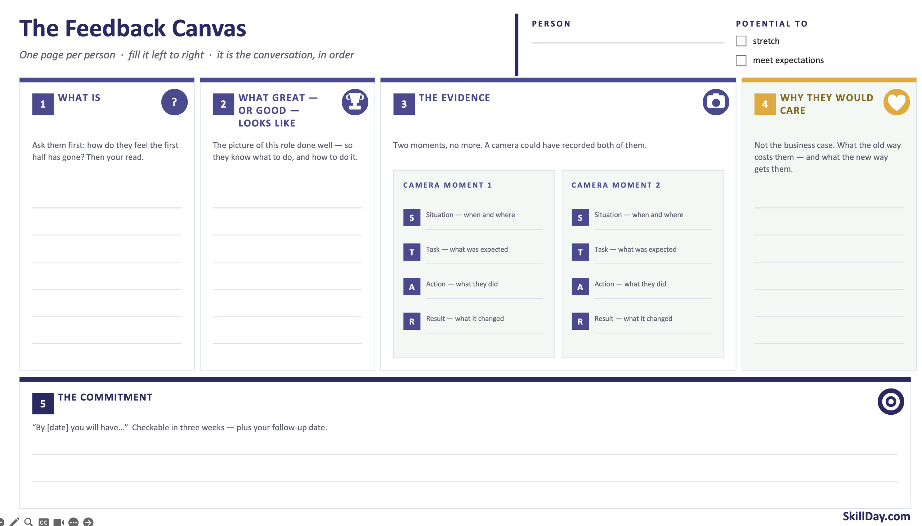
Task: Open the SkillDay.com link
Action: (876, 516)
